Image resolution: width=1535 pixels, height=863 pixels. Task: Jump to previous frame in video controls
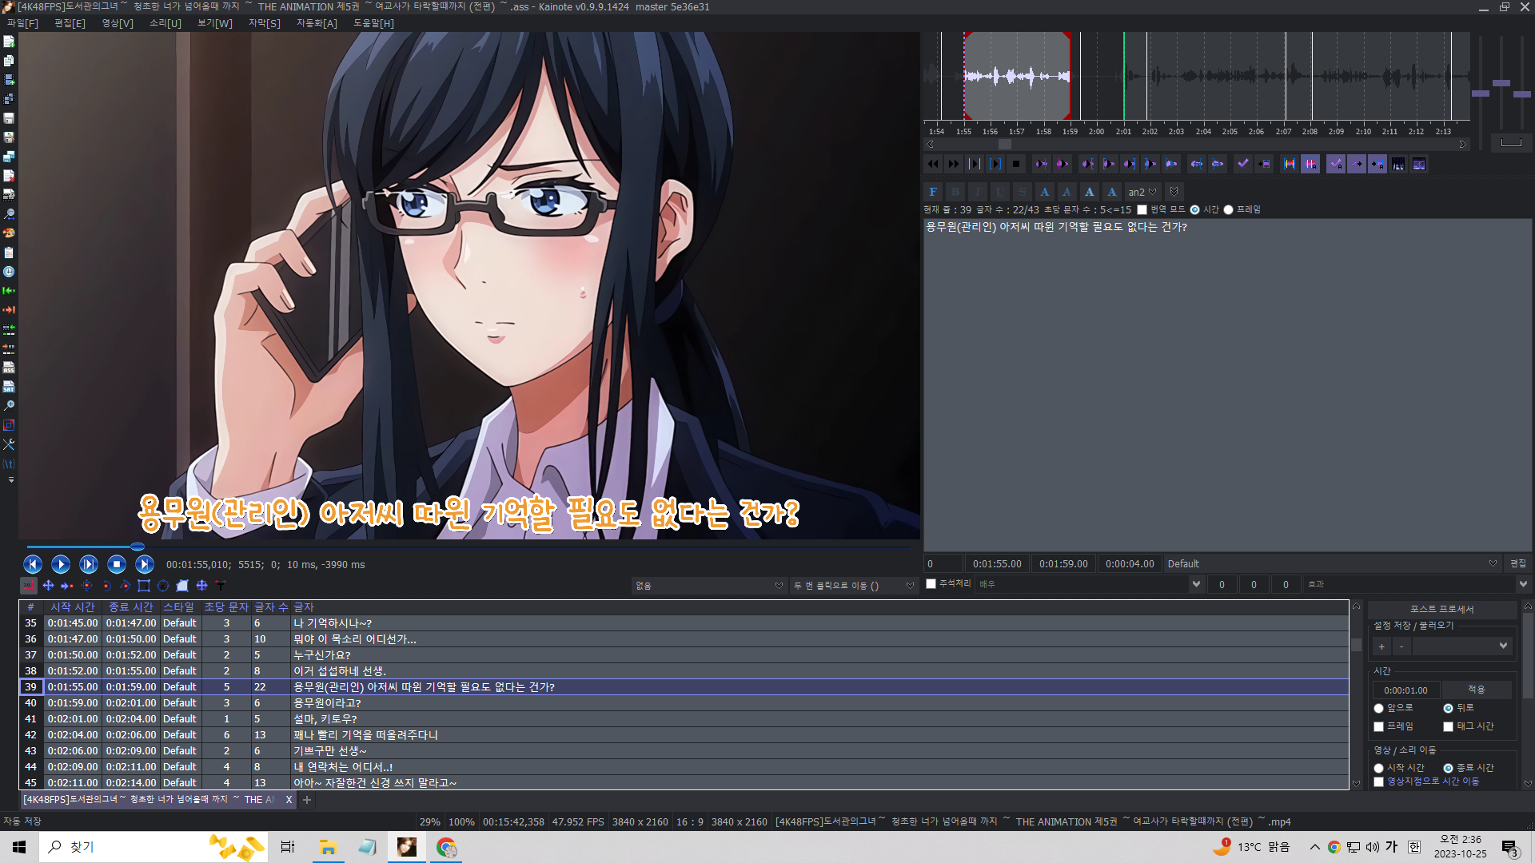point(33,564)
